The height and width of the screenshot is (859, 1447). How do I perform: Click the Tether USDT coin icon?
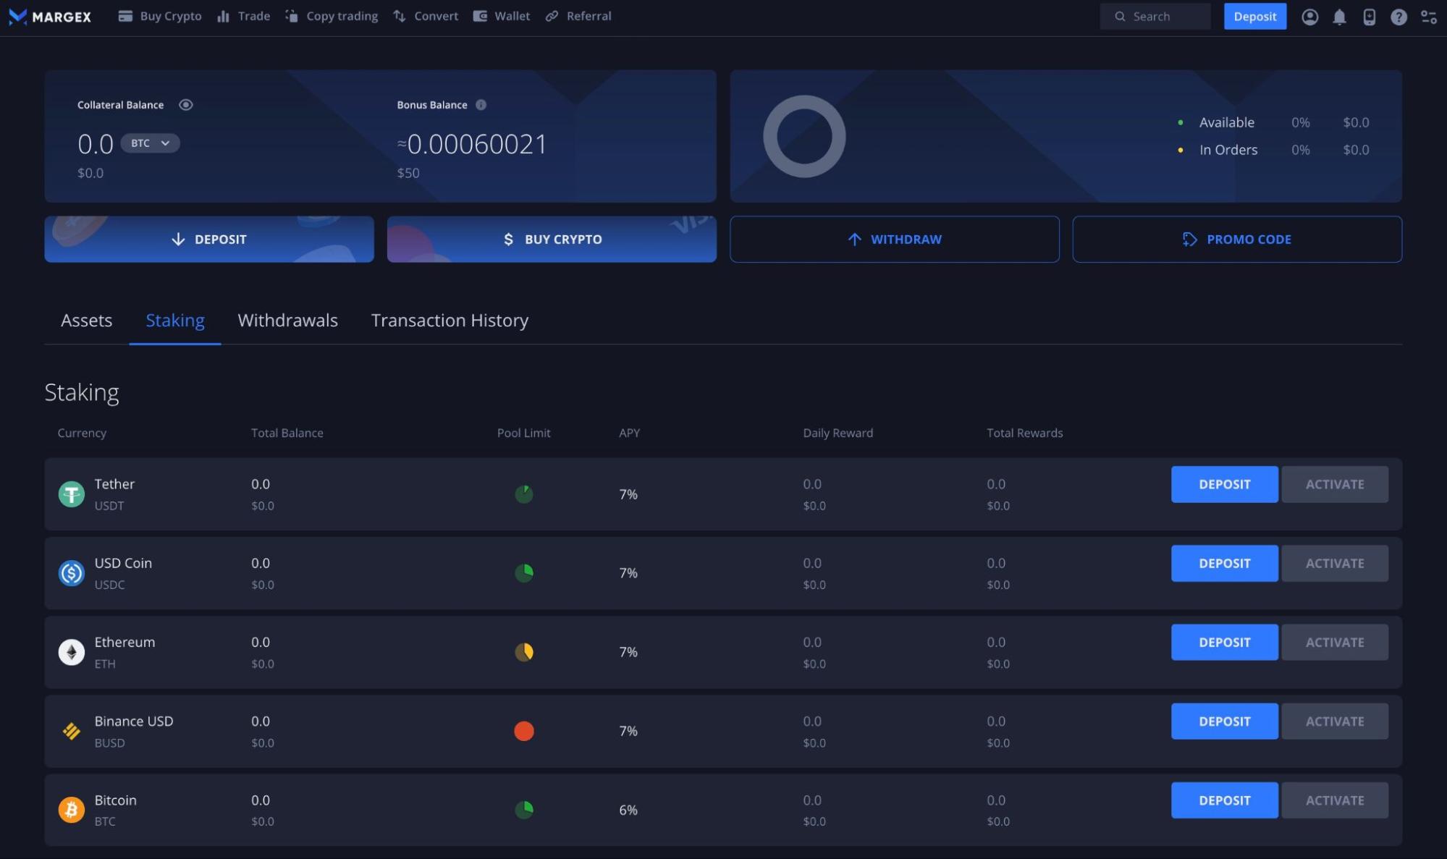[71, 494]
